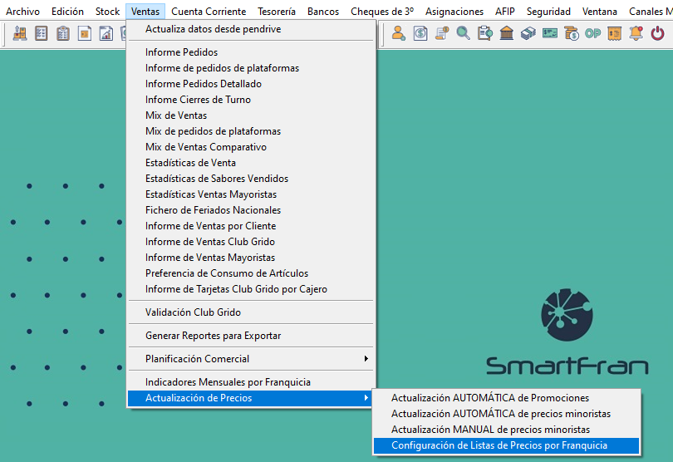Screen dimensions: 673x462
Task: Click the stock boxes toolbar icon
Action: pos(20,33)
